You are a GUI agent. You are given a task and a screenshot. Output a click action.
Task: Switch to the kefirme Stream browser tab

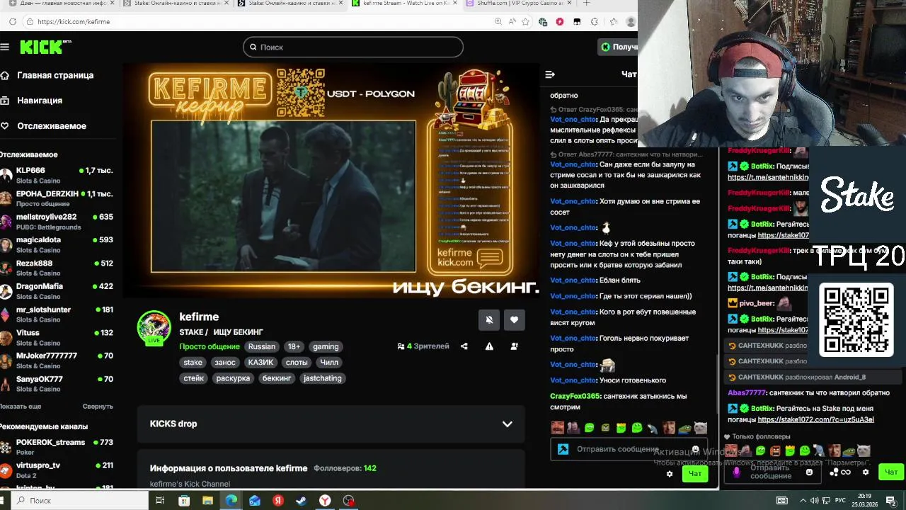(405, 4)
